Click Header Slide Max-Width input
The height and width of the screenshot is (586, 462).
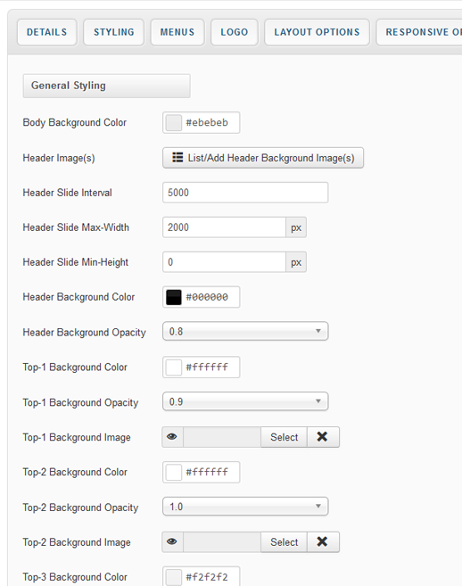(x=224, y=227)
